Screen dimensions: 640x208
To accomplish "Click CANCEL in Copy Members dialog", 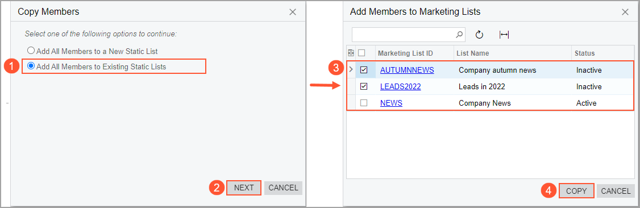I will (283, 188).
